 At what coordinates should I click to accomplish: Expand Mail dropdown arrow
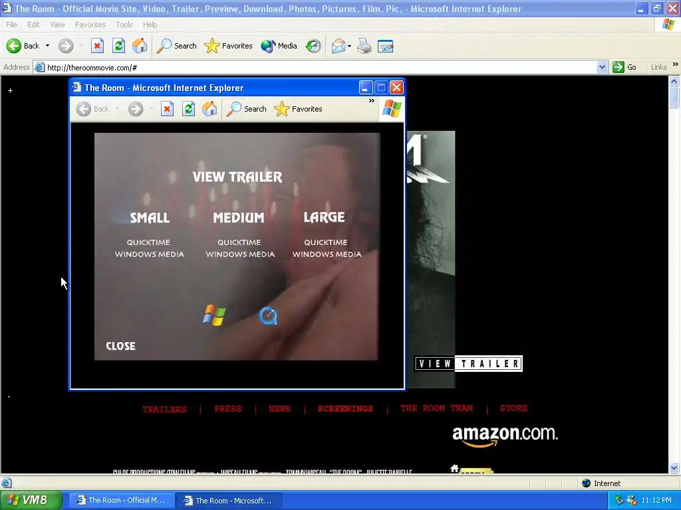[x=349, y=46]
